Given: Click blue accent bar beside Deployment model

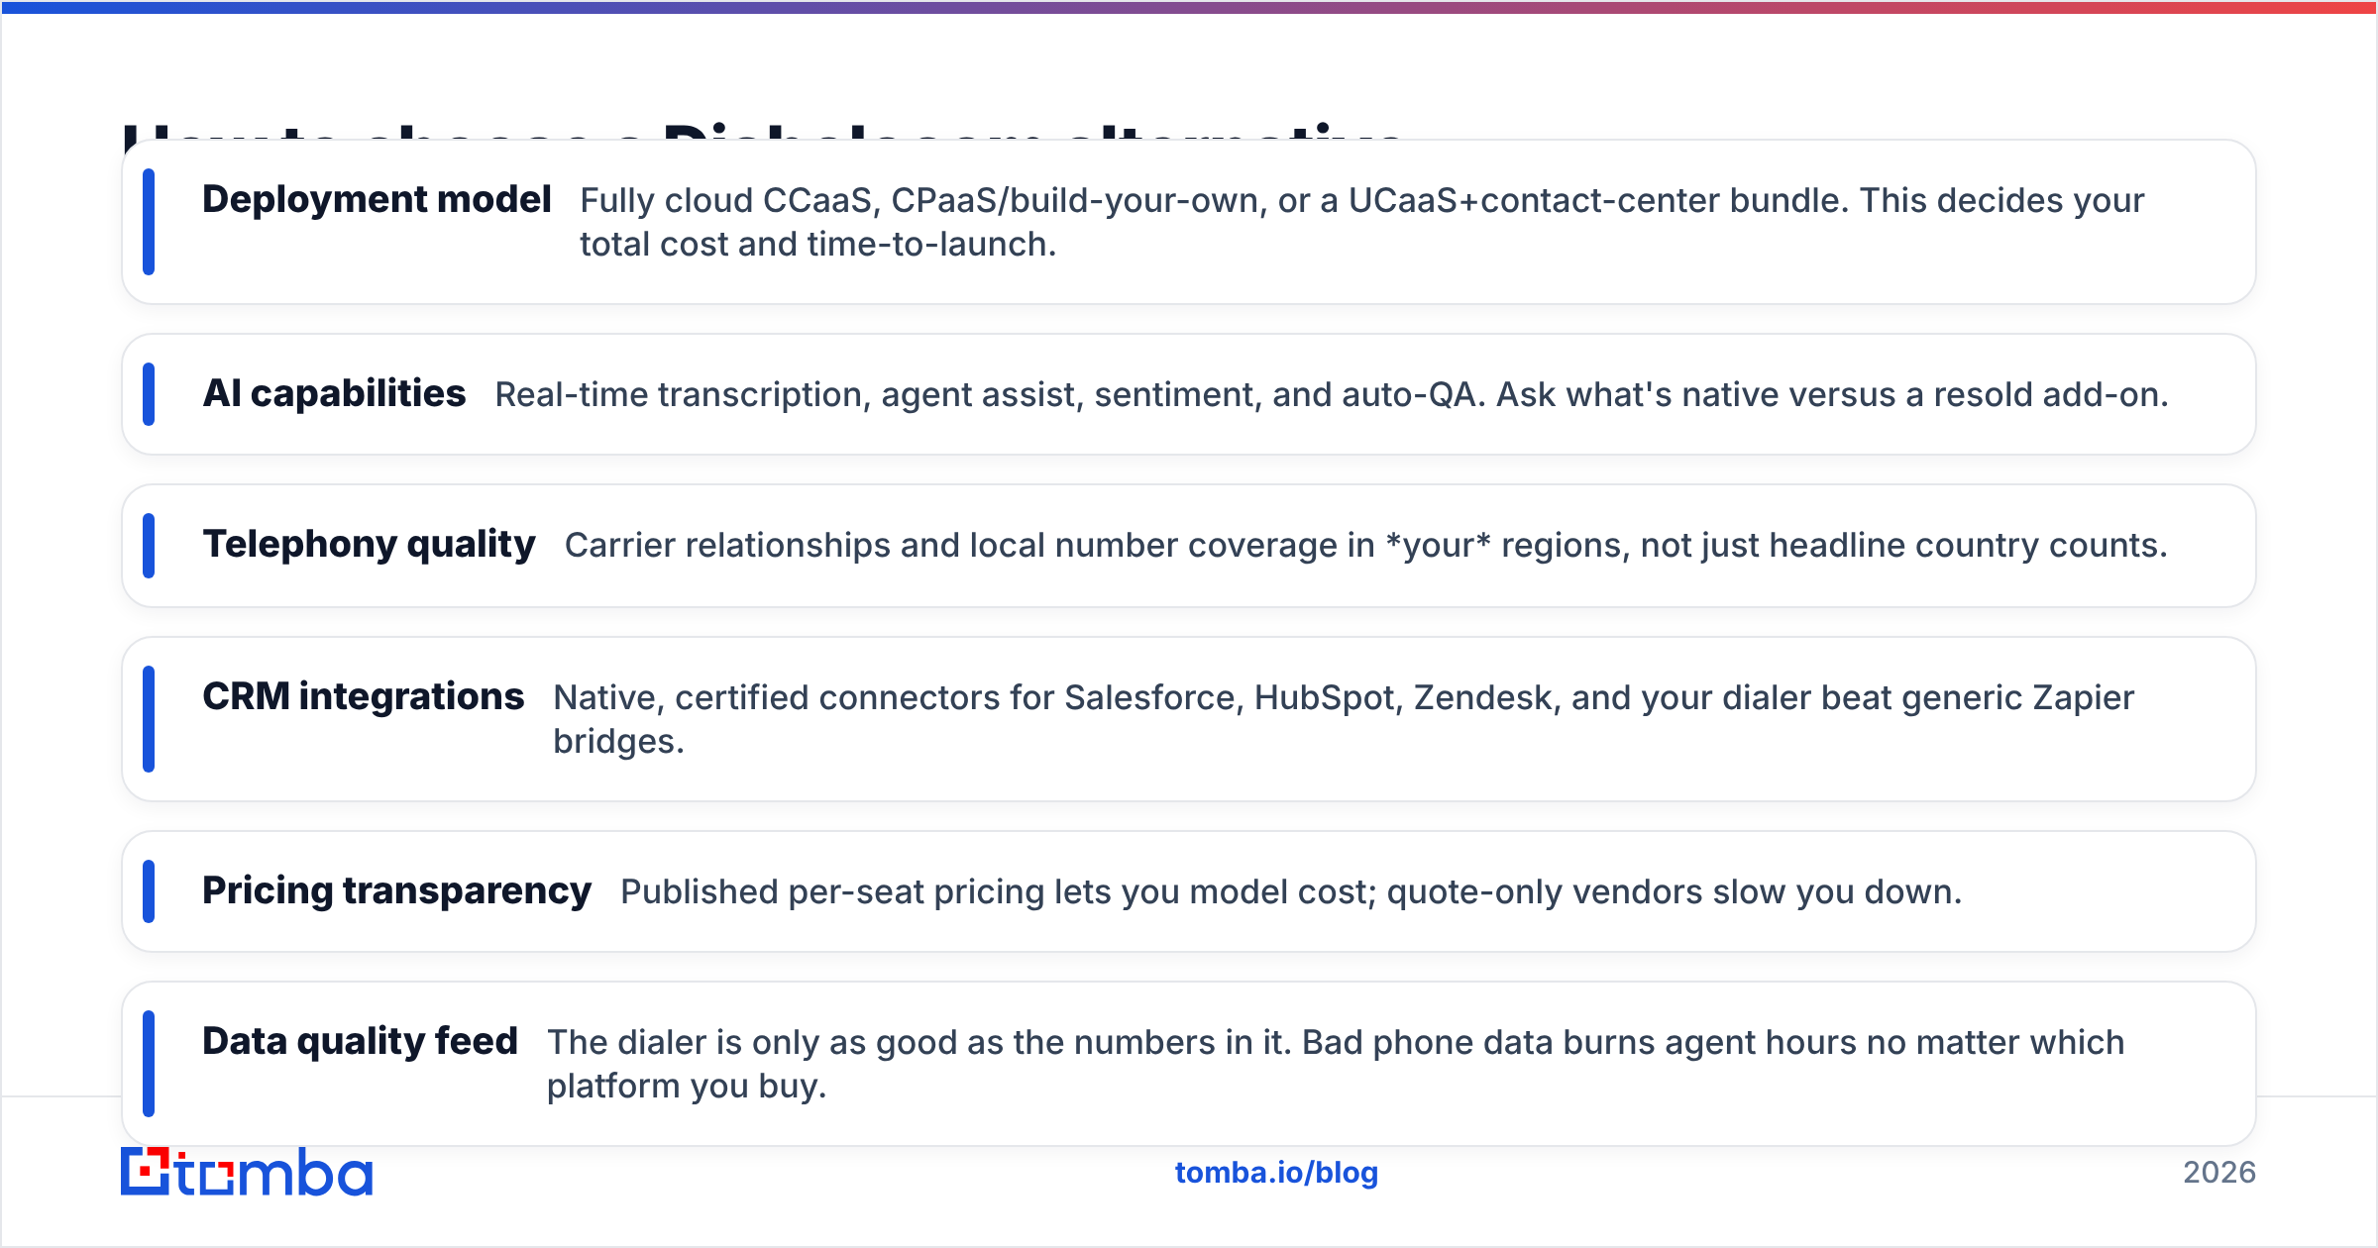Looking at the screenshot, I should 149,222.
